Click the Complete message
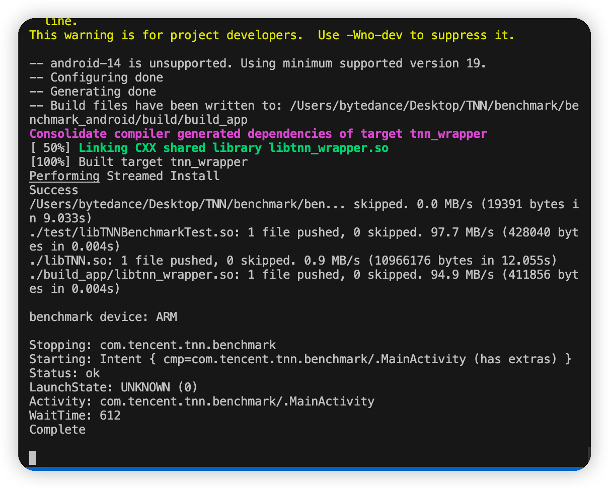Image resolution: width=609 pixels, height=489 pixels. pos(57,429)
